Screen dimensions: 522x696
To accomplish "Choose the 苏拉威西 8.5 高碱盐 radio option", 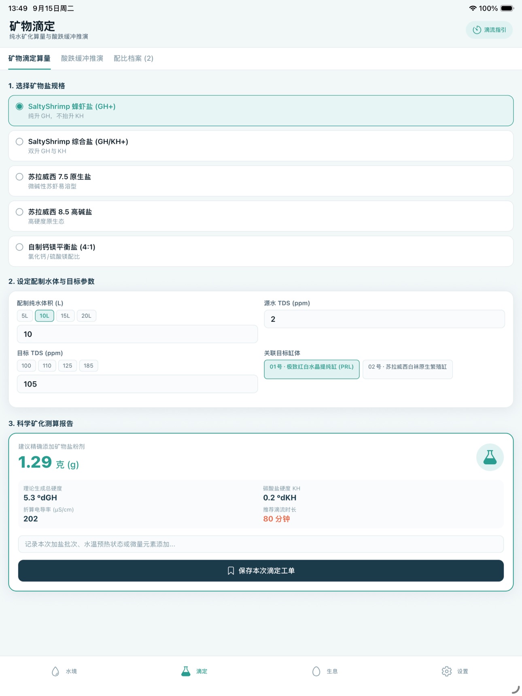I will click(x=261, y=216).
